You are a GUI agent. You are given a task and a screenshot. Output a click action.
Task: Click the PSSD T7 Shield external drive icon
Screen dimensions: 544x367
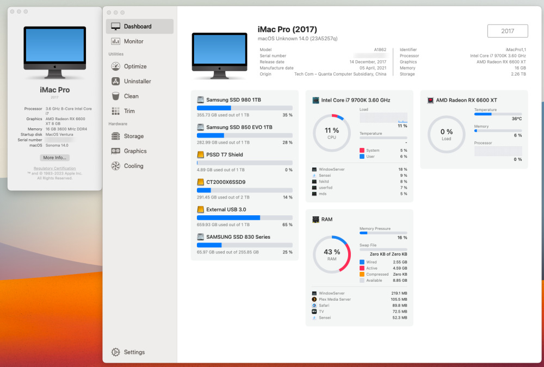[x=201, y=154]
